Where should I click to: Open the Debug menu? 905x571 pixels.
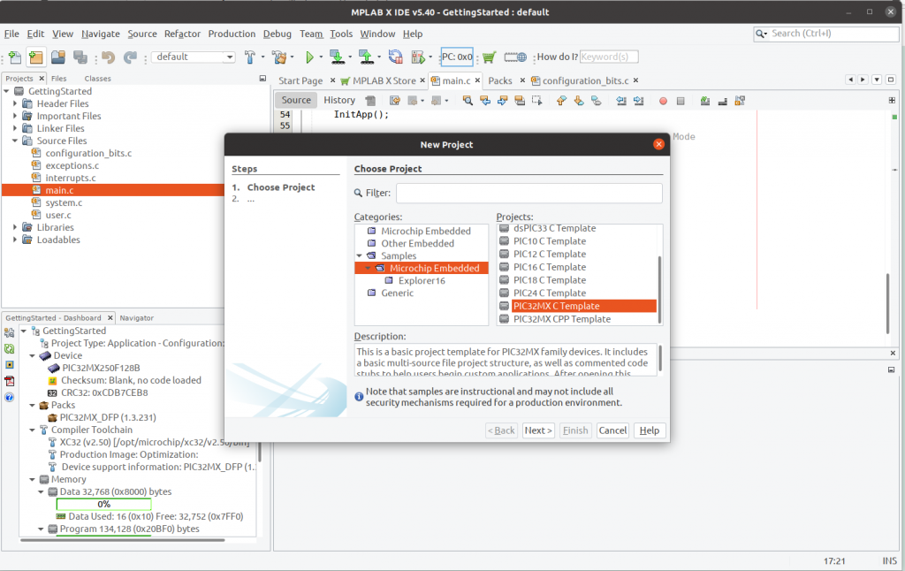click(277, 34)
